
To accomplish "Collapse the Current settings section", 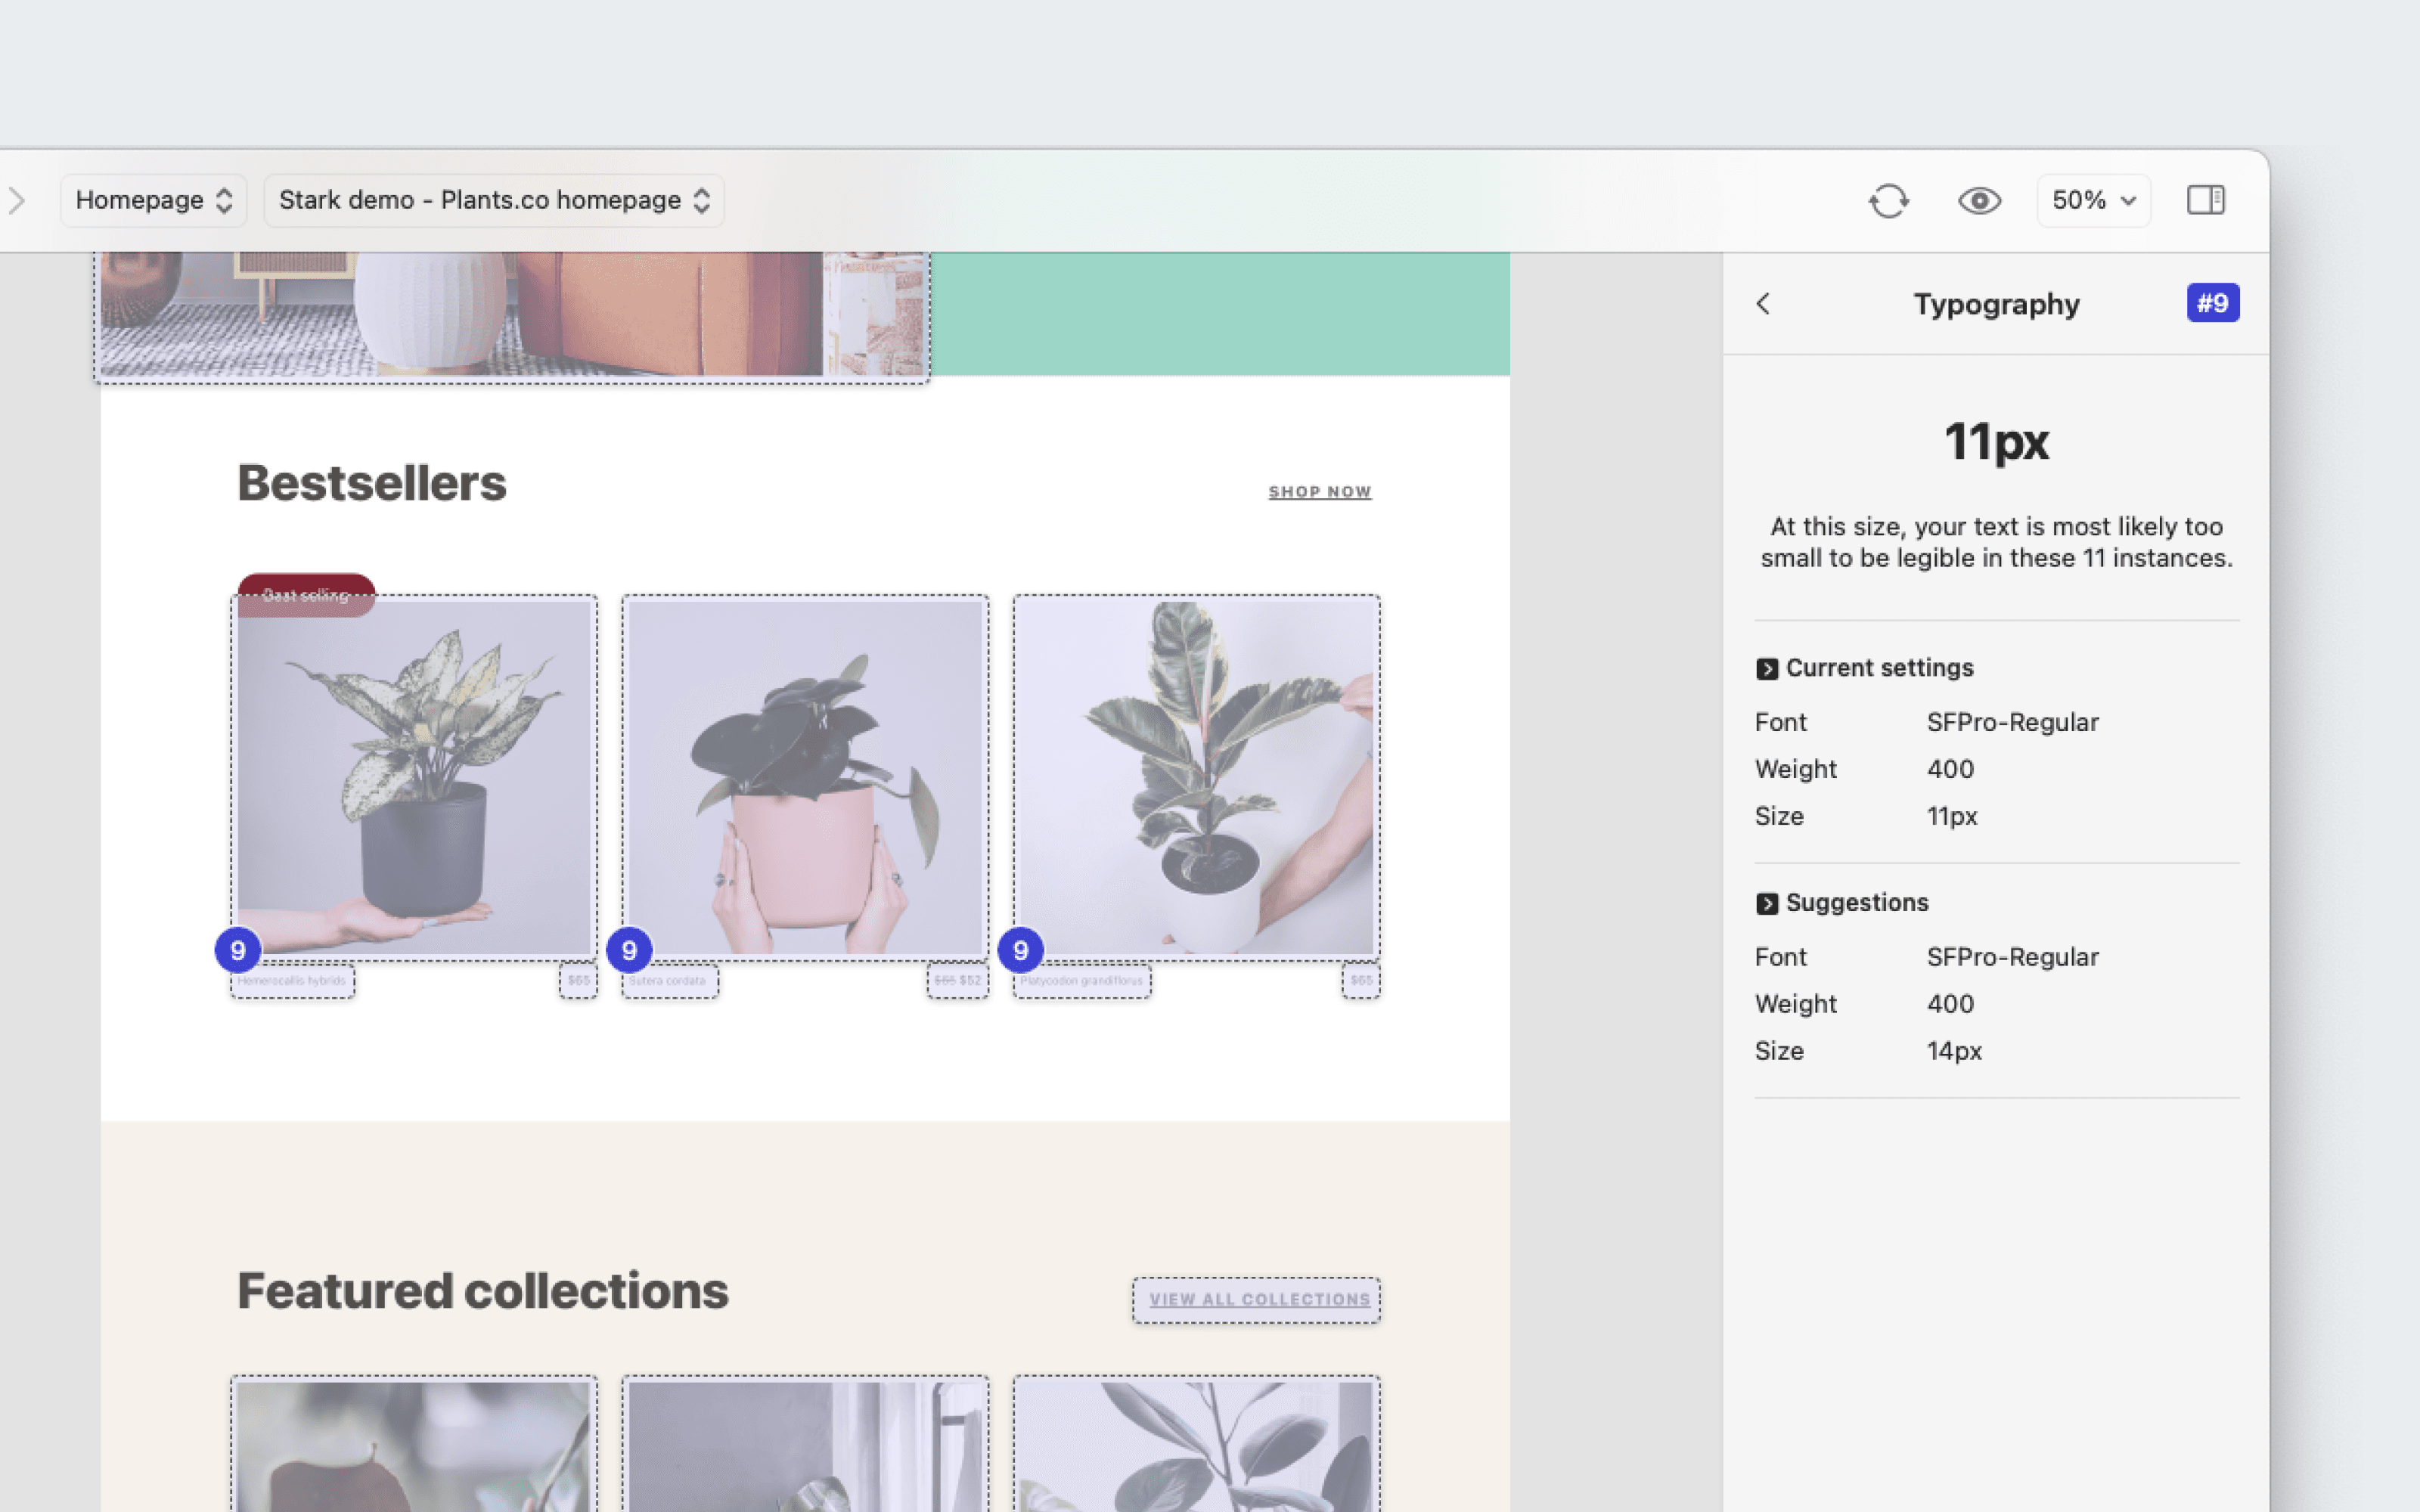I will [1767, 668].
